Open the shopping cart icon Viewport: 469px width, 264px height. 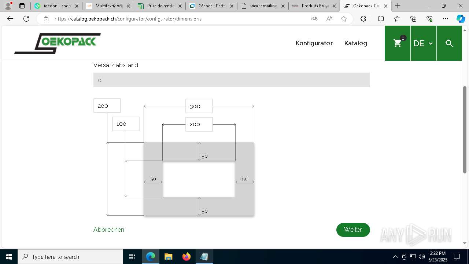click(x=398, y=43)
